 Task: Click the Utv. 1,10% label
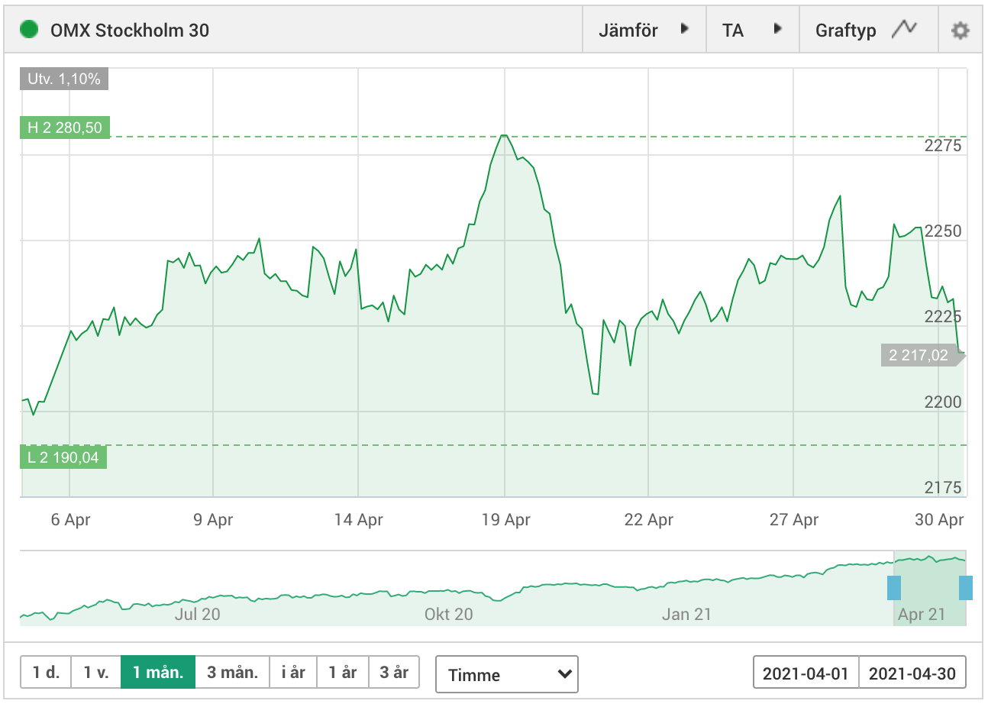64,79
